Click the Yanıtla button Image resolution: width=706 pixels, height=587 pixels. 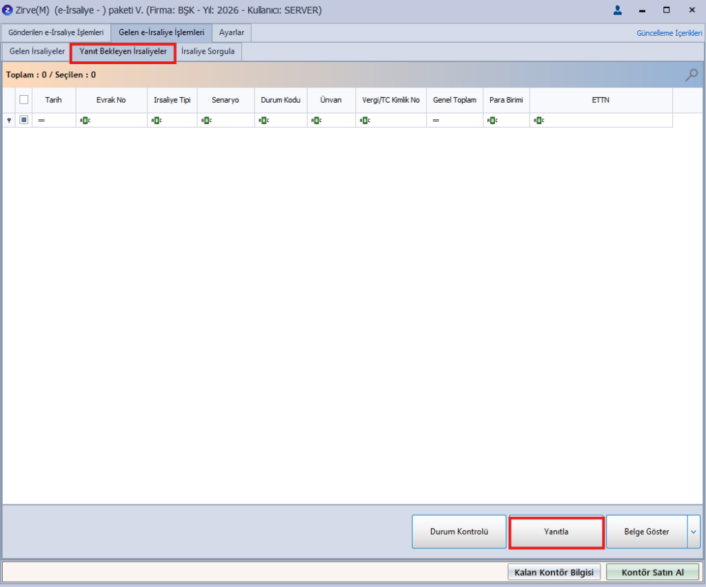click(556, 532)
